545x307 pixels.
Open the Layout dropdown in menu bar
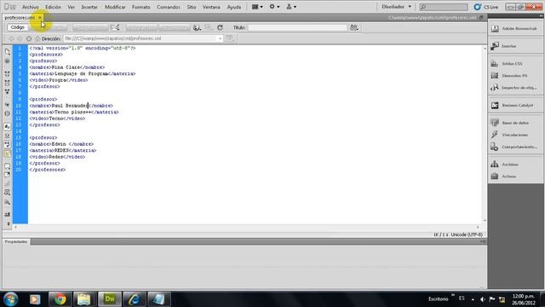click(x=257, y=7)
